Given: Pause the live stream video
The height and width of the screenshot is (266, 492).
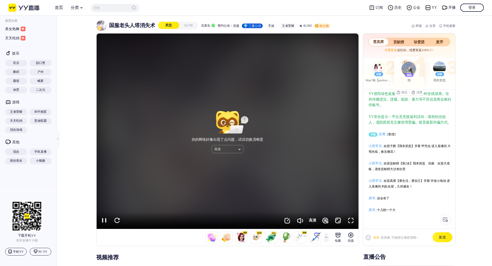Looking at the screenshot, I should pyautogui.click(x=104, y=220).
